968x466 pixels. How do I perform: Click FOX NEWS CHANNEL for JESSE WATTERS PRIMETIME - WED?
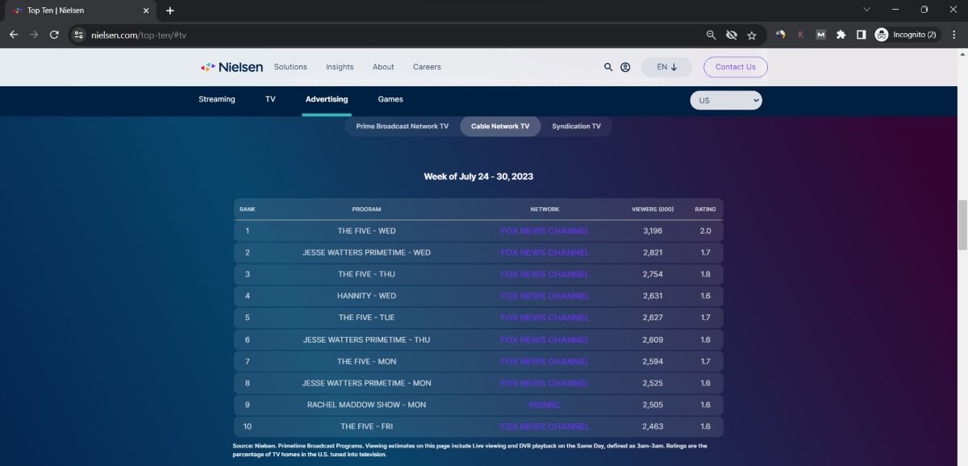pyautogui.click(x=545, y=252)
